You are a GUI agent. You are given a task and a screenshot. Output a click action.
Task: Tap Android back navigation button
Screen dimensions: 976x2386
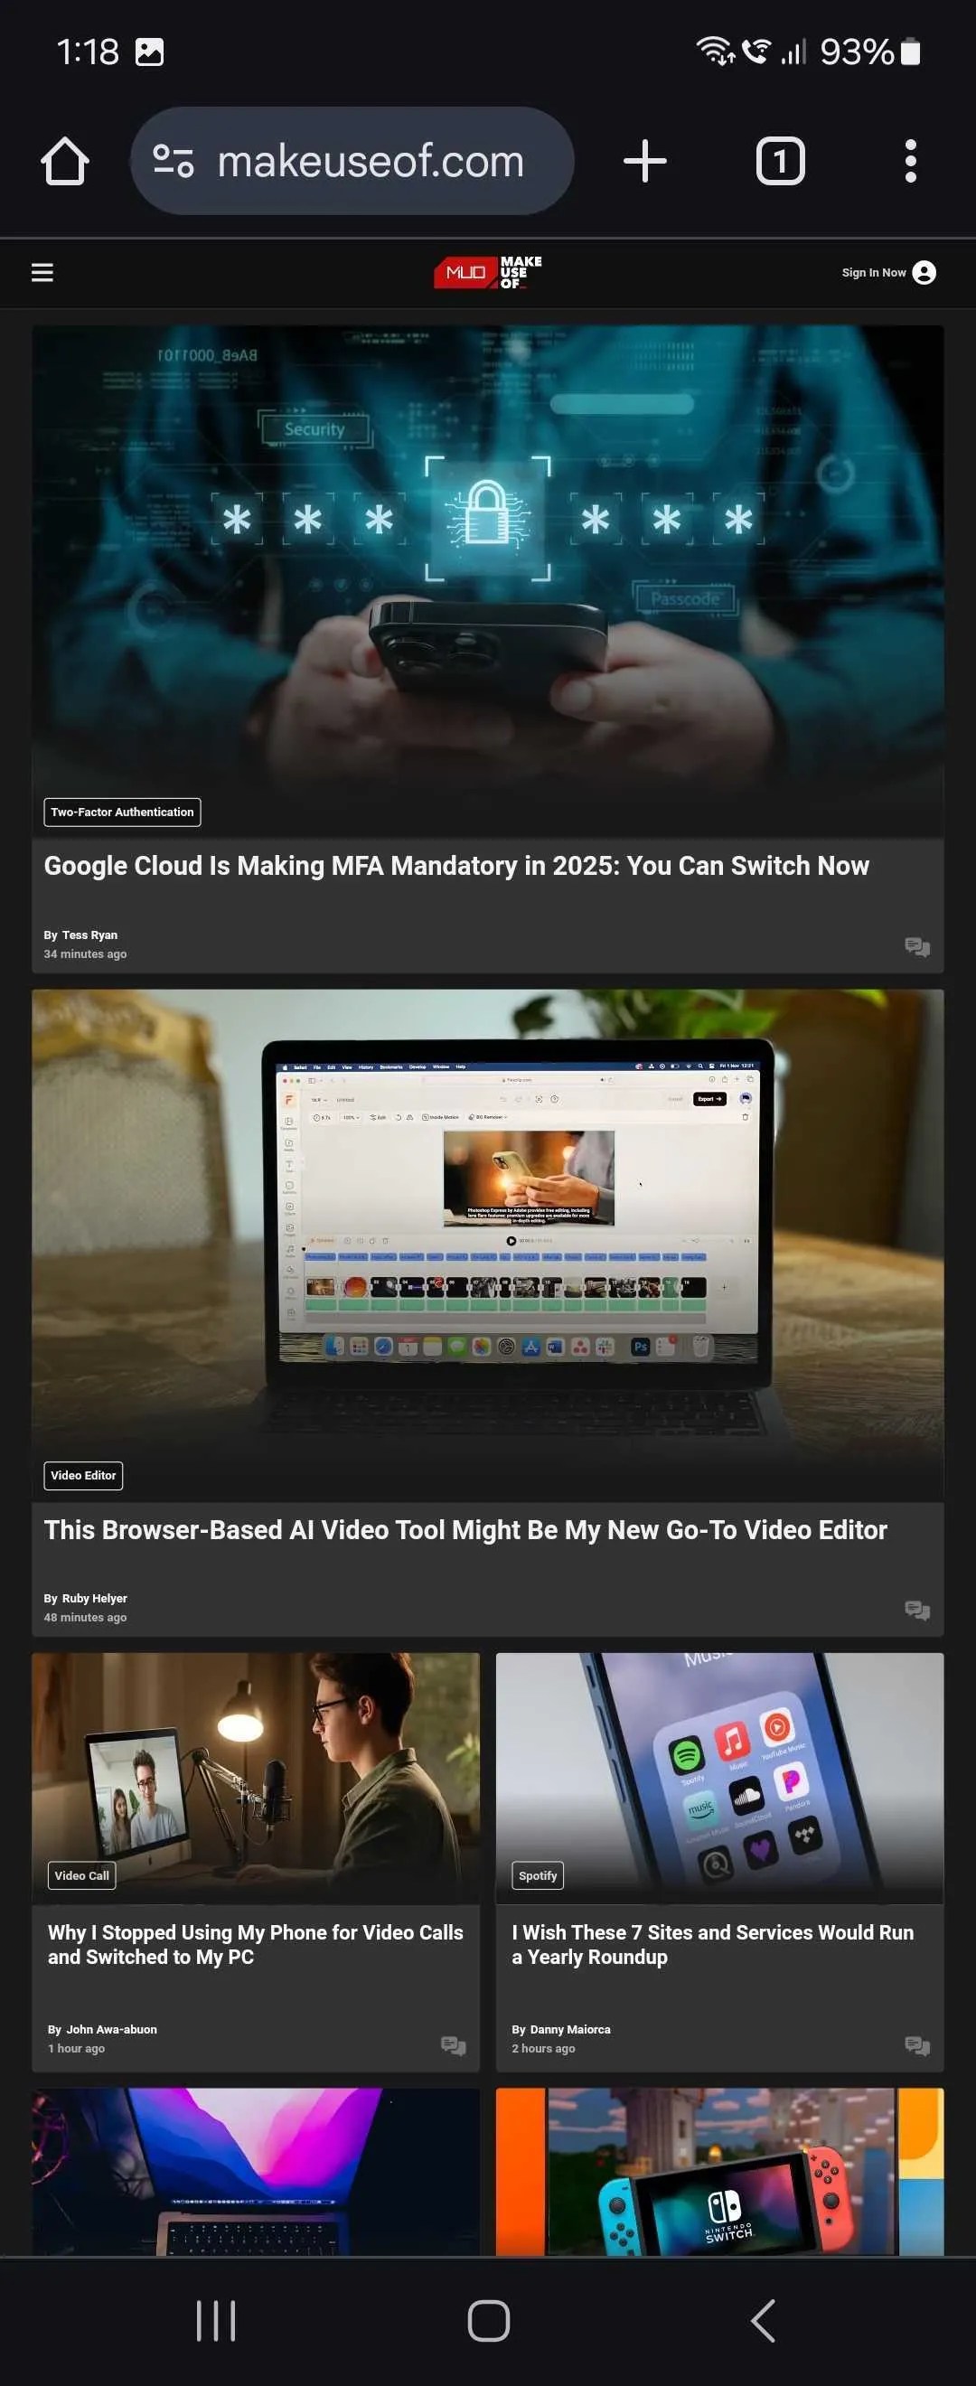tap(762, 2320)
